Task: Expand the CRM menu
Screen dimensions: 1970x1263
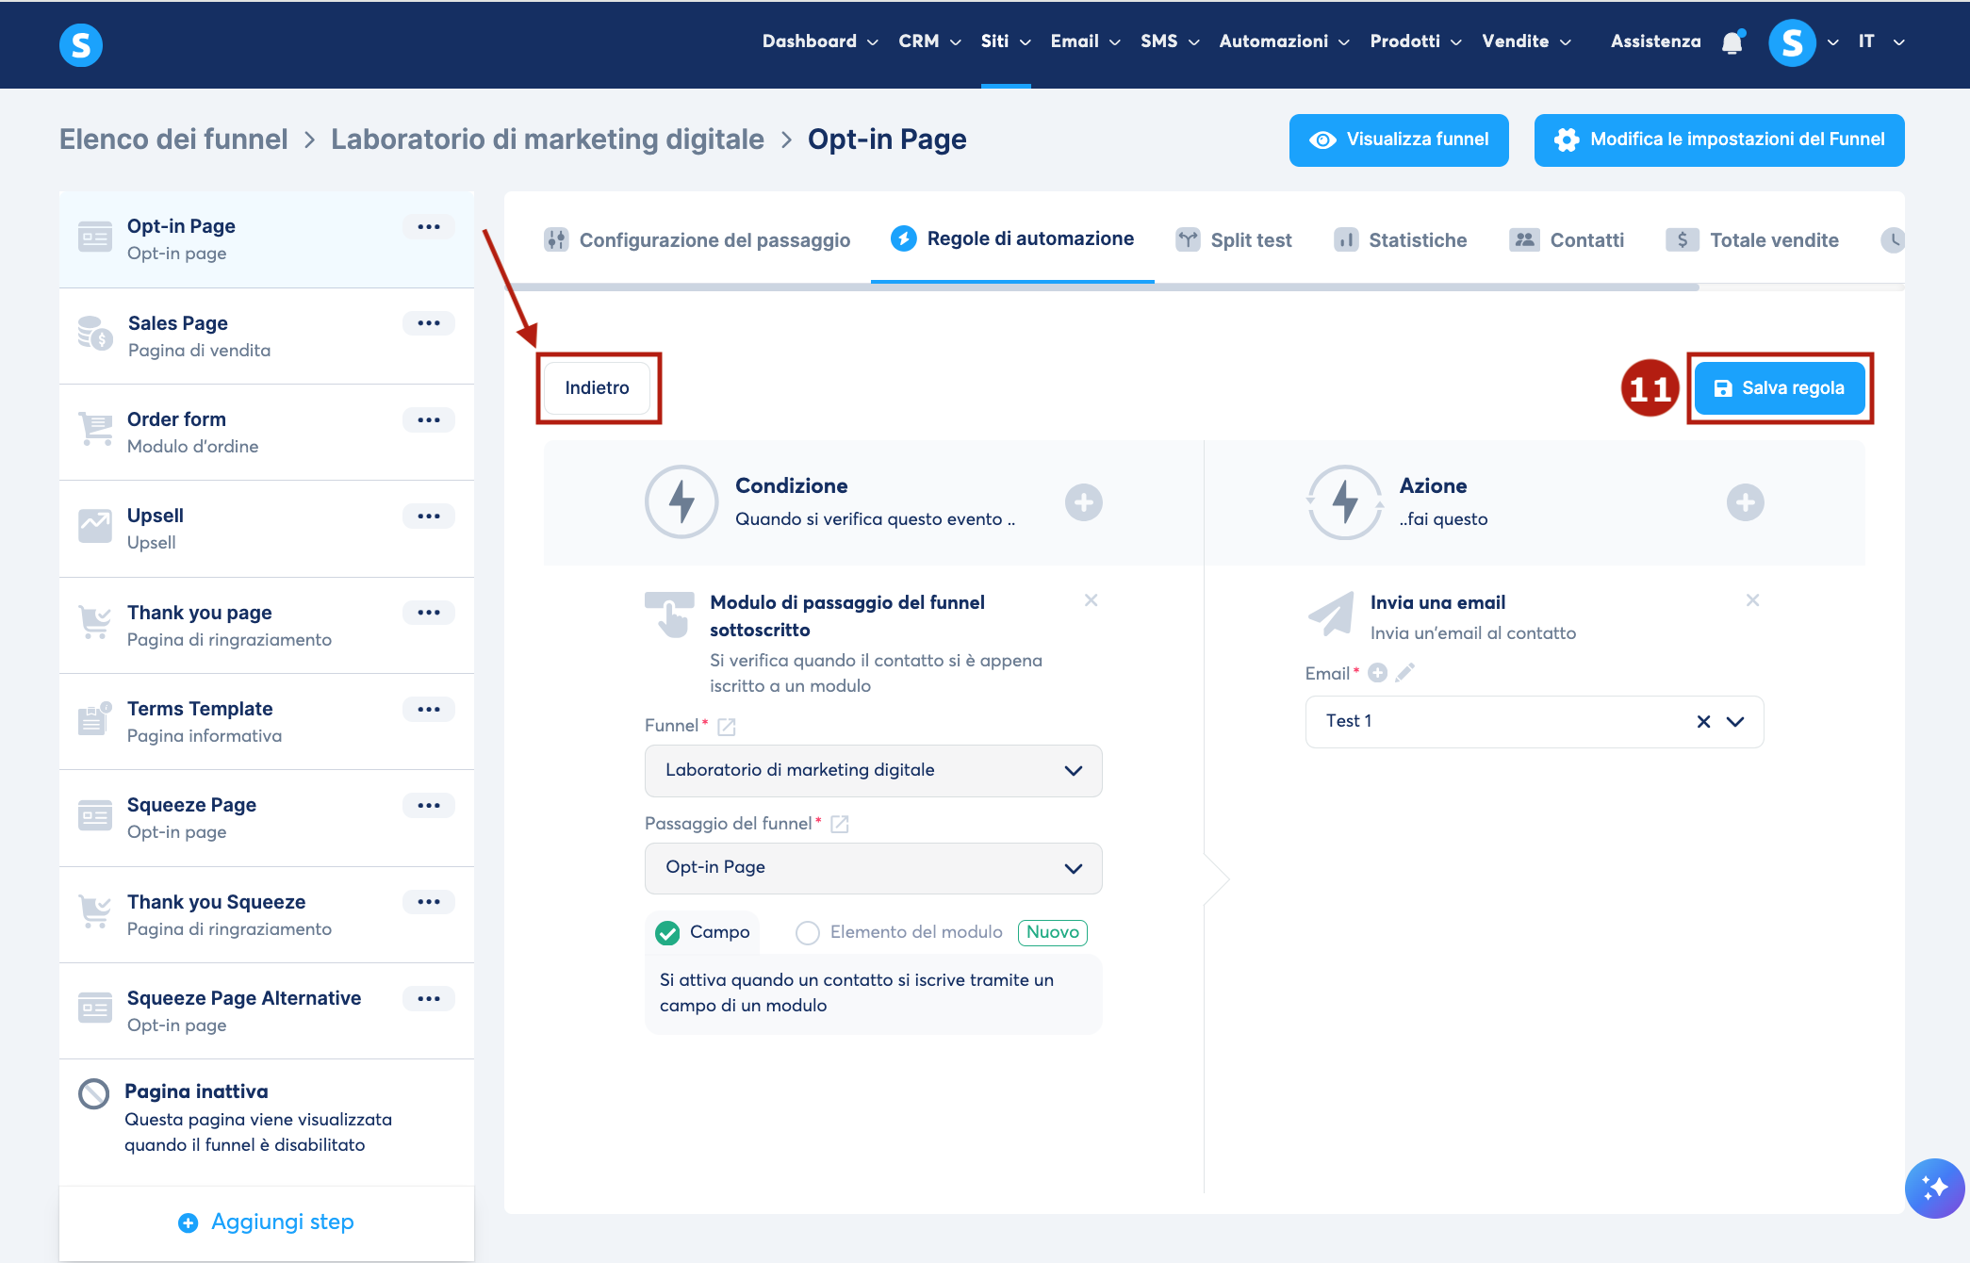Action: (x=929, y=41)
